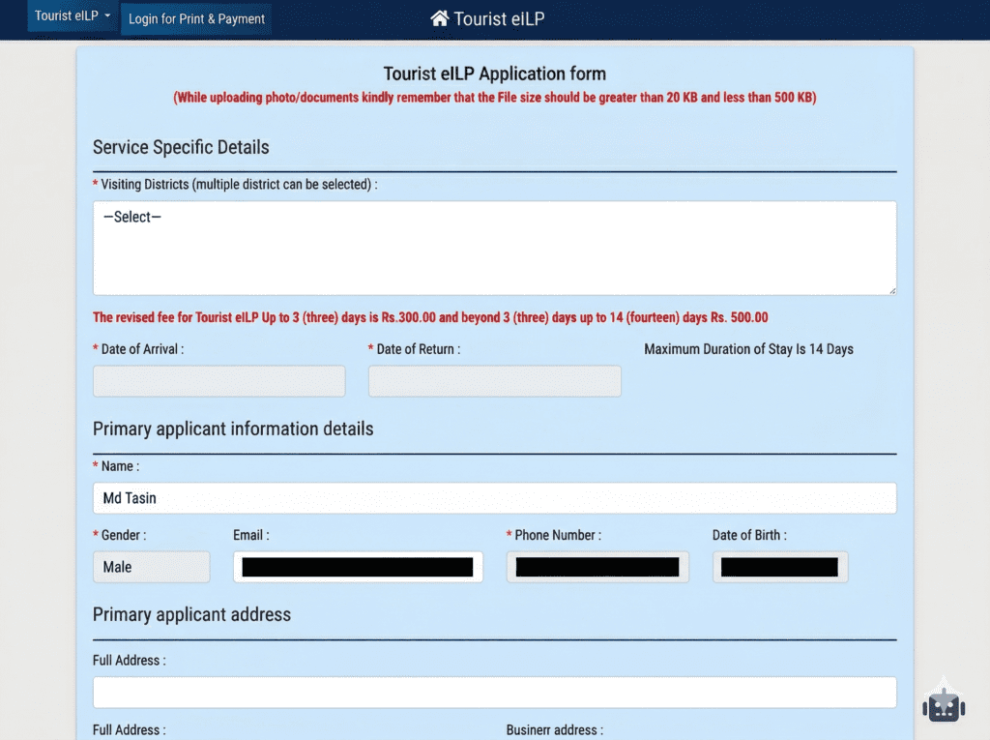
Task: Click Login for Print & Payment
Action: [x=196, y=19]
